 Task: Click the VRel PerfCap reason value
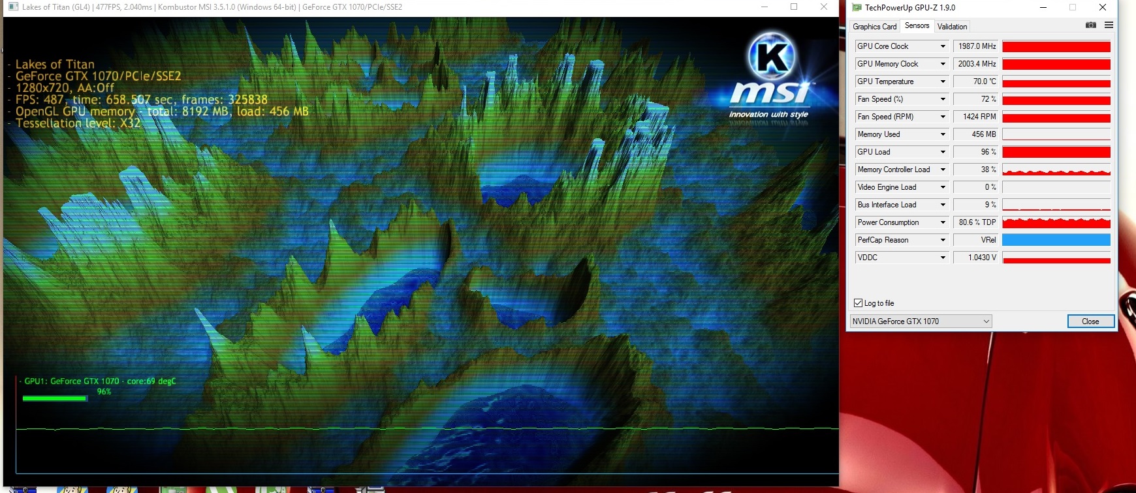pyautogui.click(x=976, y=240)
